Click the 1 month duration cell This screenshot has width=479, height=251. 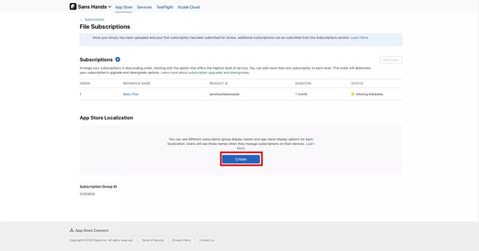[301, 94]
